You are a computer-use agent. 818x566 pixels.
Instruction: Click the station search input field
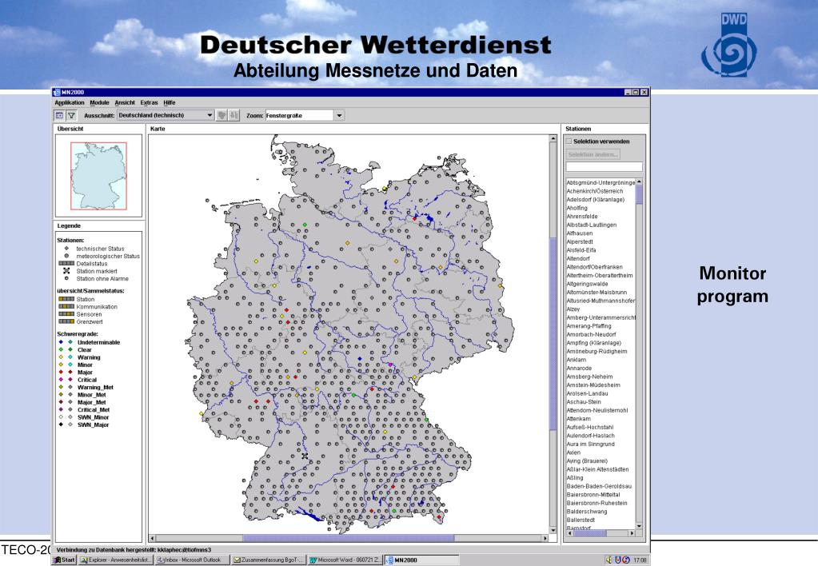tap(605, 167)
